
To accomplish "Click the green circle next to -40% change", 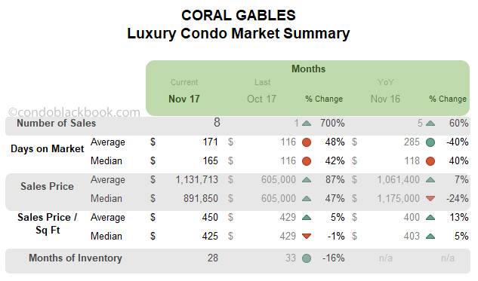I will [x=430, y=142].
